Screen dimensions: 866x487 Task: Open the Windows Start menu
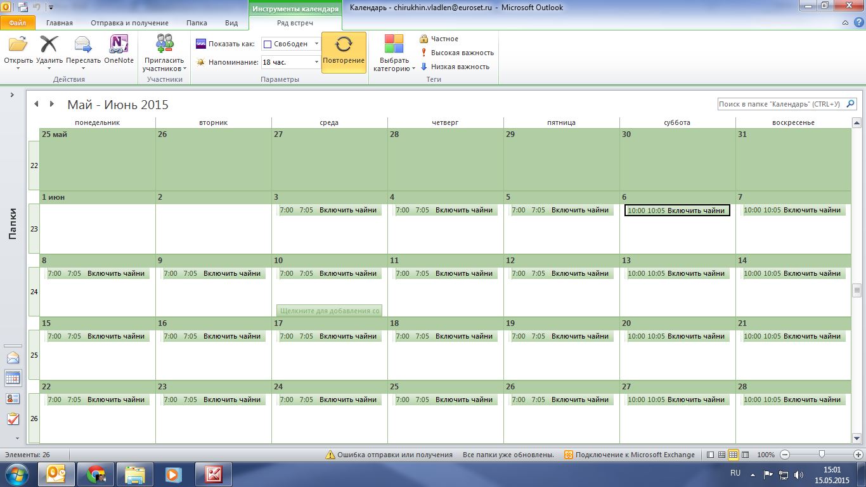pos(16,474)
